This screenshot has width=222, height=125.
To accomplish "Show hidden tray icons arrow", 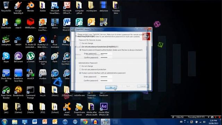I will point(188,122).
